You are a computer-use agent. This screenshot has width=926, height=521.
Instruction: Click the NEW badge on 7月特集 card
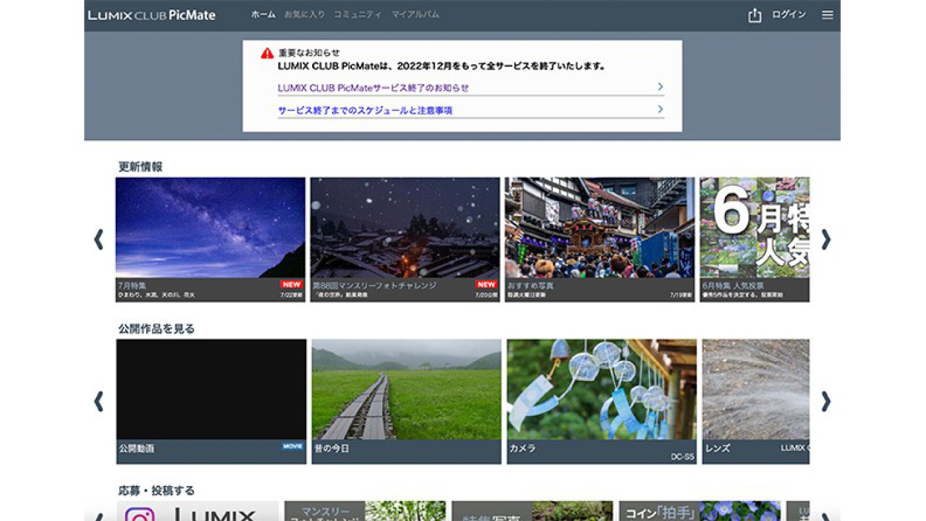point(292,284)
